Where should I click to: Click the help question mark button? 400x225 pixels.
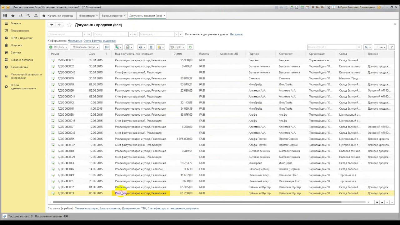392,47
